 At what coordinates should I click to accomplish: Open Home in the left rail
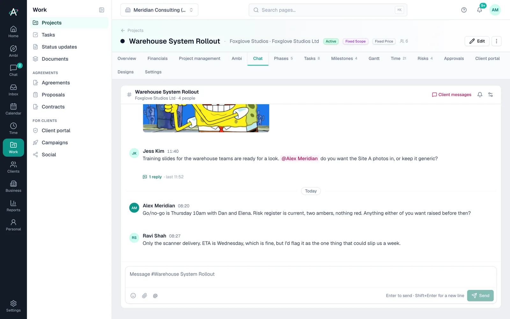[x=13, y=32]
